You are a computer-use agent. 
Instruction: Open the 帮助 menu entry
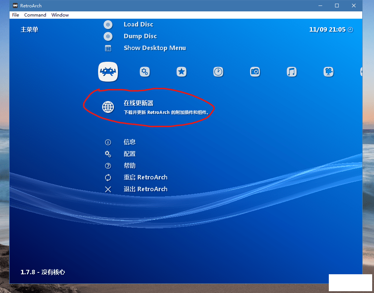[130, 165]
